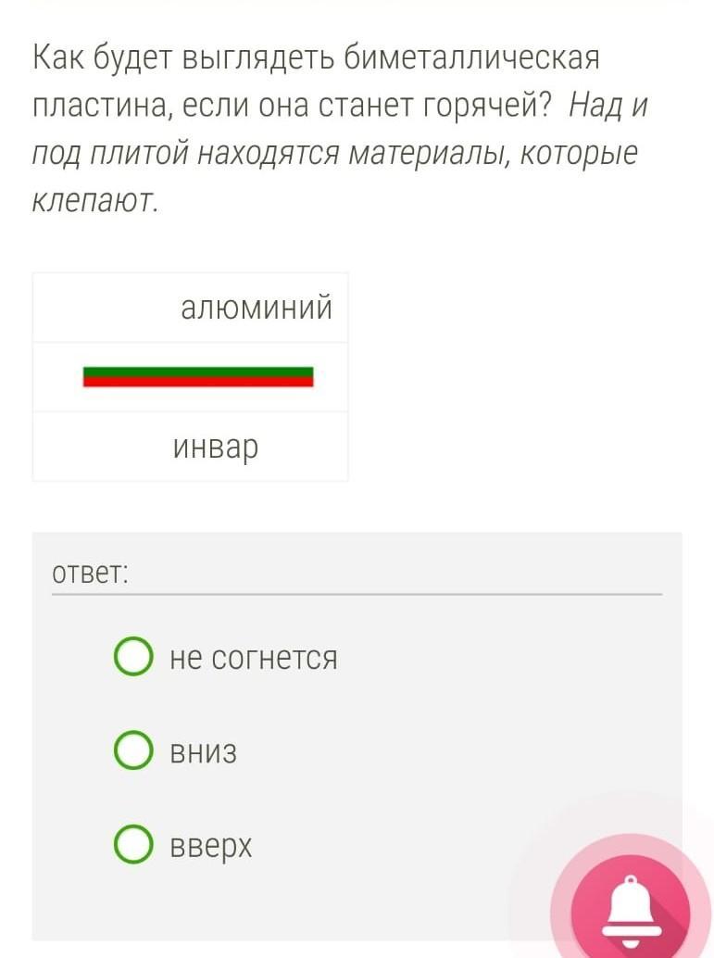
Task: Click the word "биметаллическая" in the question
Action: click(471, 58)
